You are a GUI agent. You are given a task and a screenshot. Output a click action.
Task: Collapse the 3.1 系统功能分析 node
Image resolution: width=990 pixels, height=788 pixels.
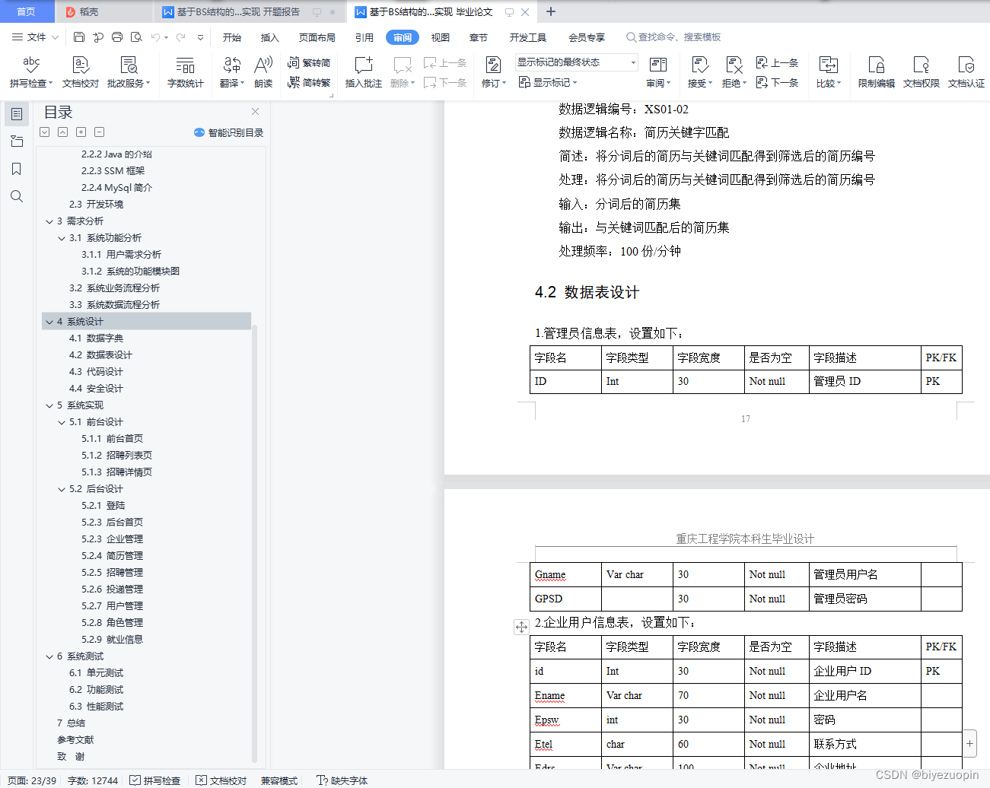[x=62, y=238]
